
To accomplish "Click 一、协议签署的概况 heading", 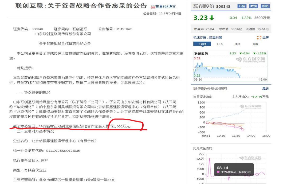I will 33,92.
